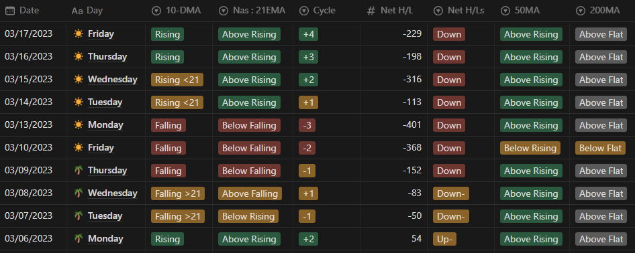Edit the -401 Net H/L value
The width and height of the screenshot is (635, 253).
pos(412,125)
